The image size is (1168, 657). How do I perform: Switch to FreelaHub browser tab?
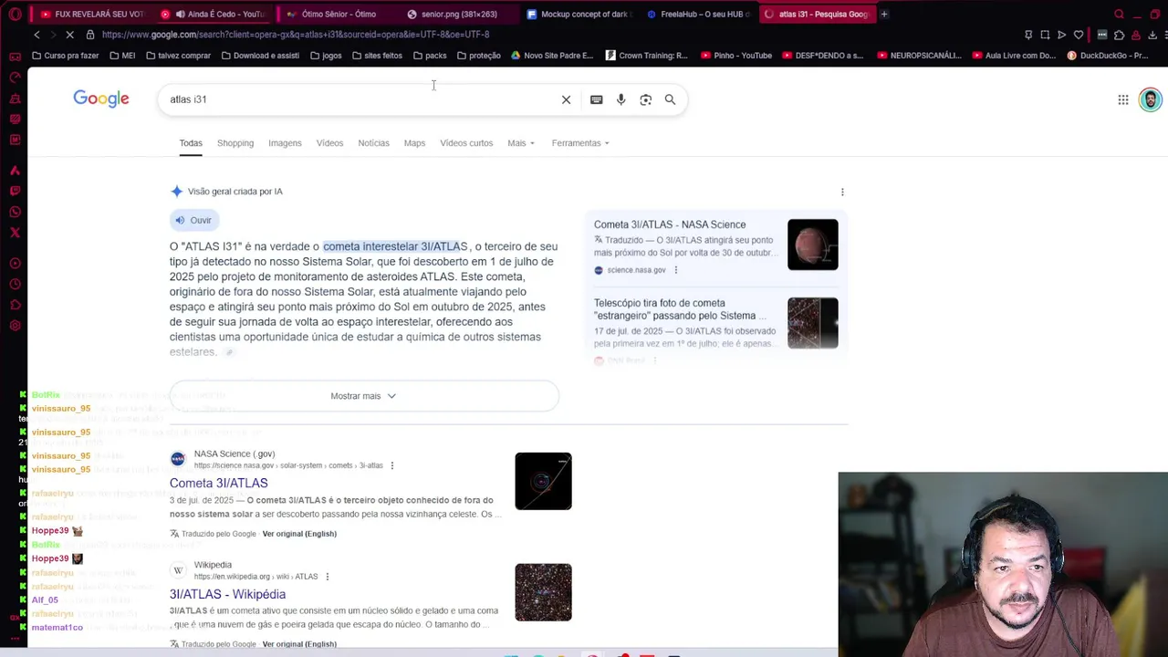(698, 14)
